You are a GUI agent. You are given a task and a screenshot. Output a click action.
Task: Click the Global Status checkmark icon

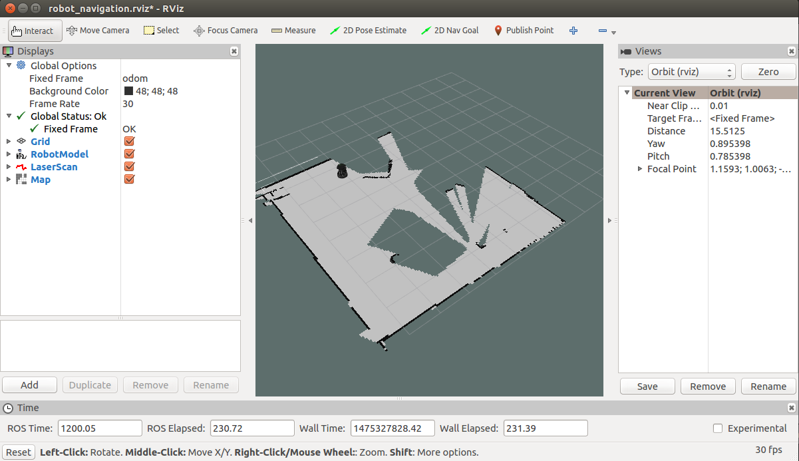(x=21, y=116)
